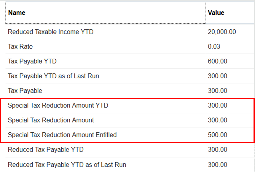
Task: Click the Value column header
Action: [x=216, y=13]
